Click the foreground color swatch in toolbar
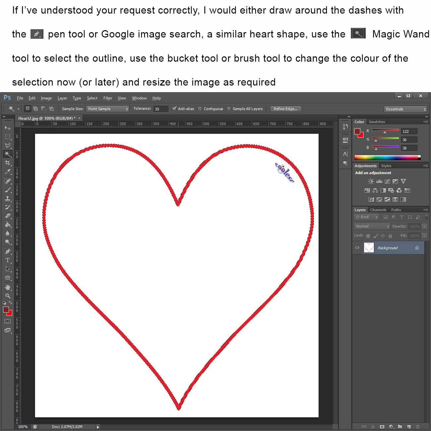The image size is (431, 431). 6,309
